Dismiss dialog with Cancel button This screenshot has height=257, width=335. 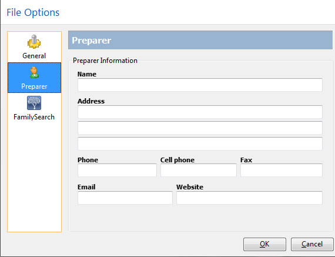click(312, 244)
